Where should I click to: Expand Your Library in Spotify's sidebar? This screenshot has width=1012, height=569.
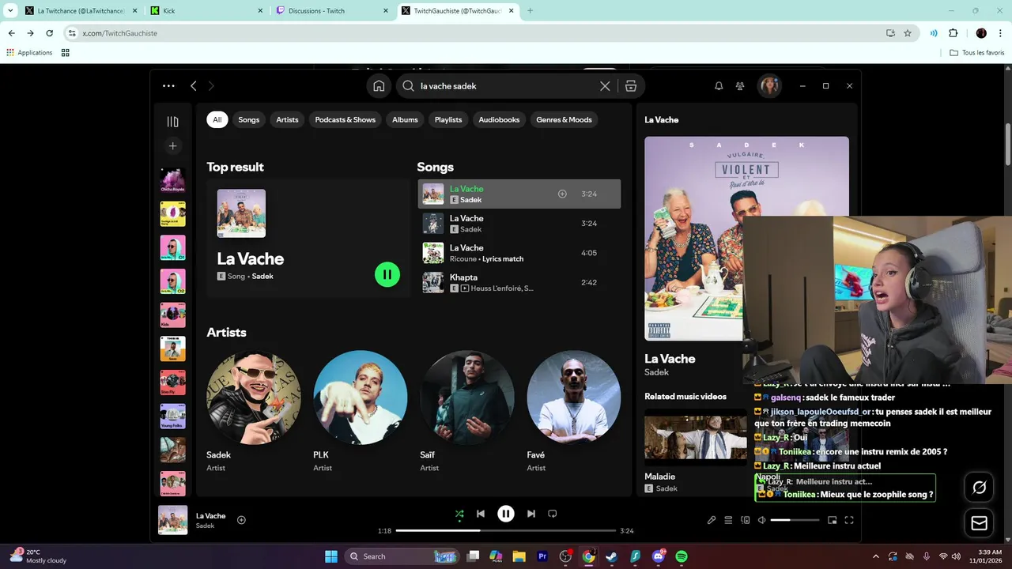point(172,122)
